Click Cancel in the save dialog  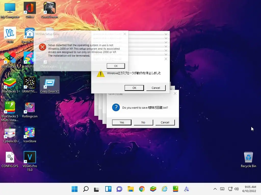[x=165, y=122]
